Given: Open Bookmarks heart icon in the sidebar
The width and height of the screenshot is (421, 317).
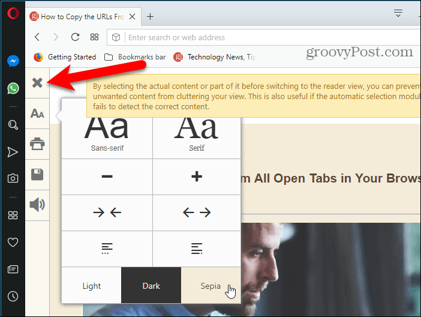Looking at the screenshot, I should pyautogui.click(x=13, y=243).
